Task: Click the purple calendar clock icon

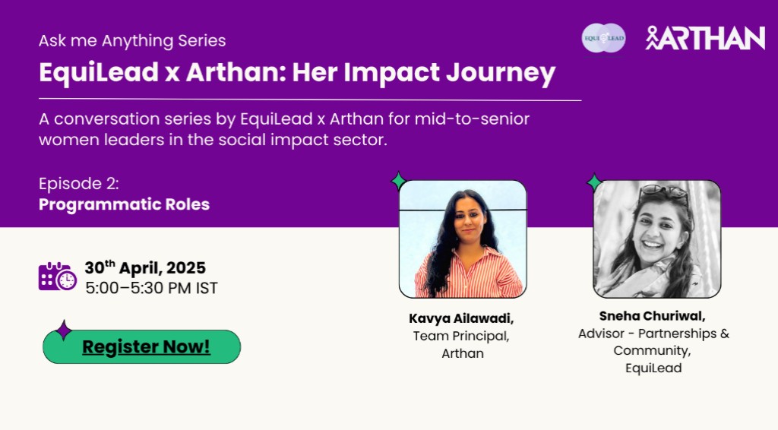Action: coord(58,277)
